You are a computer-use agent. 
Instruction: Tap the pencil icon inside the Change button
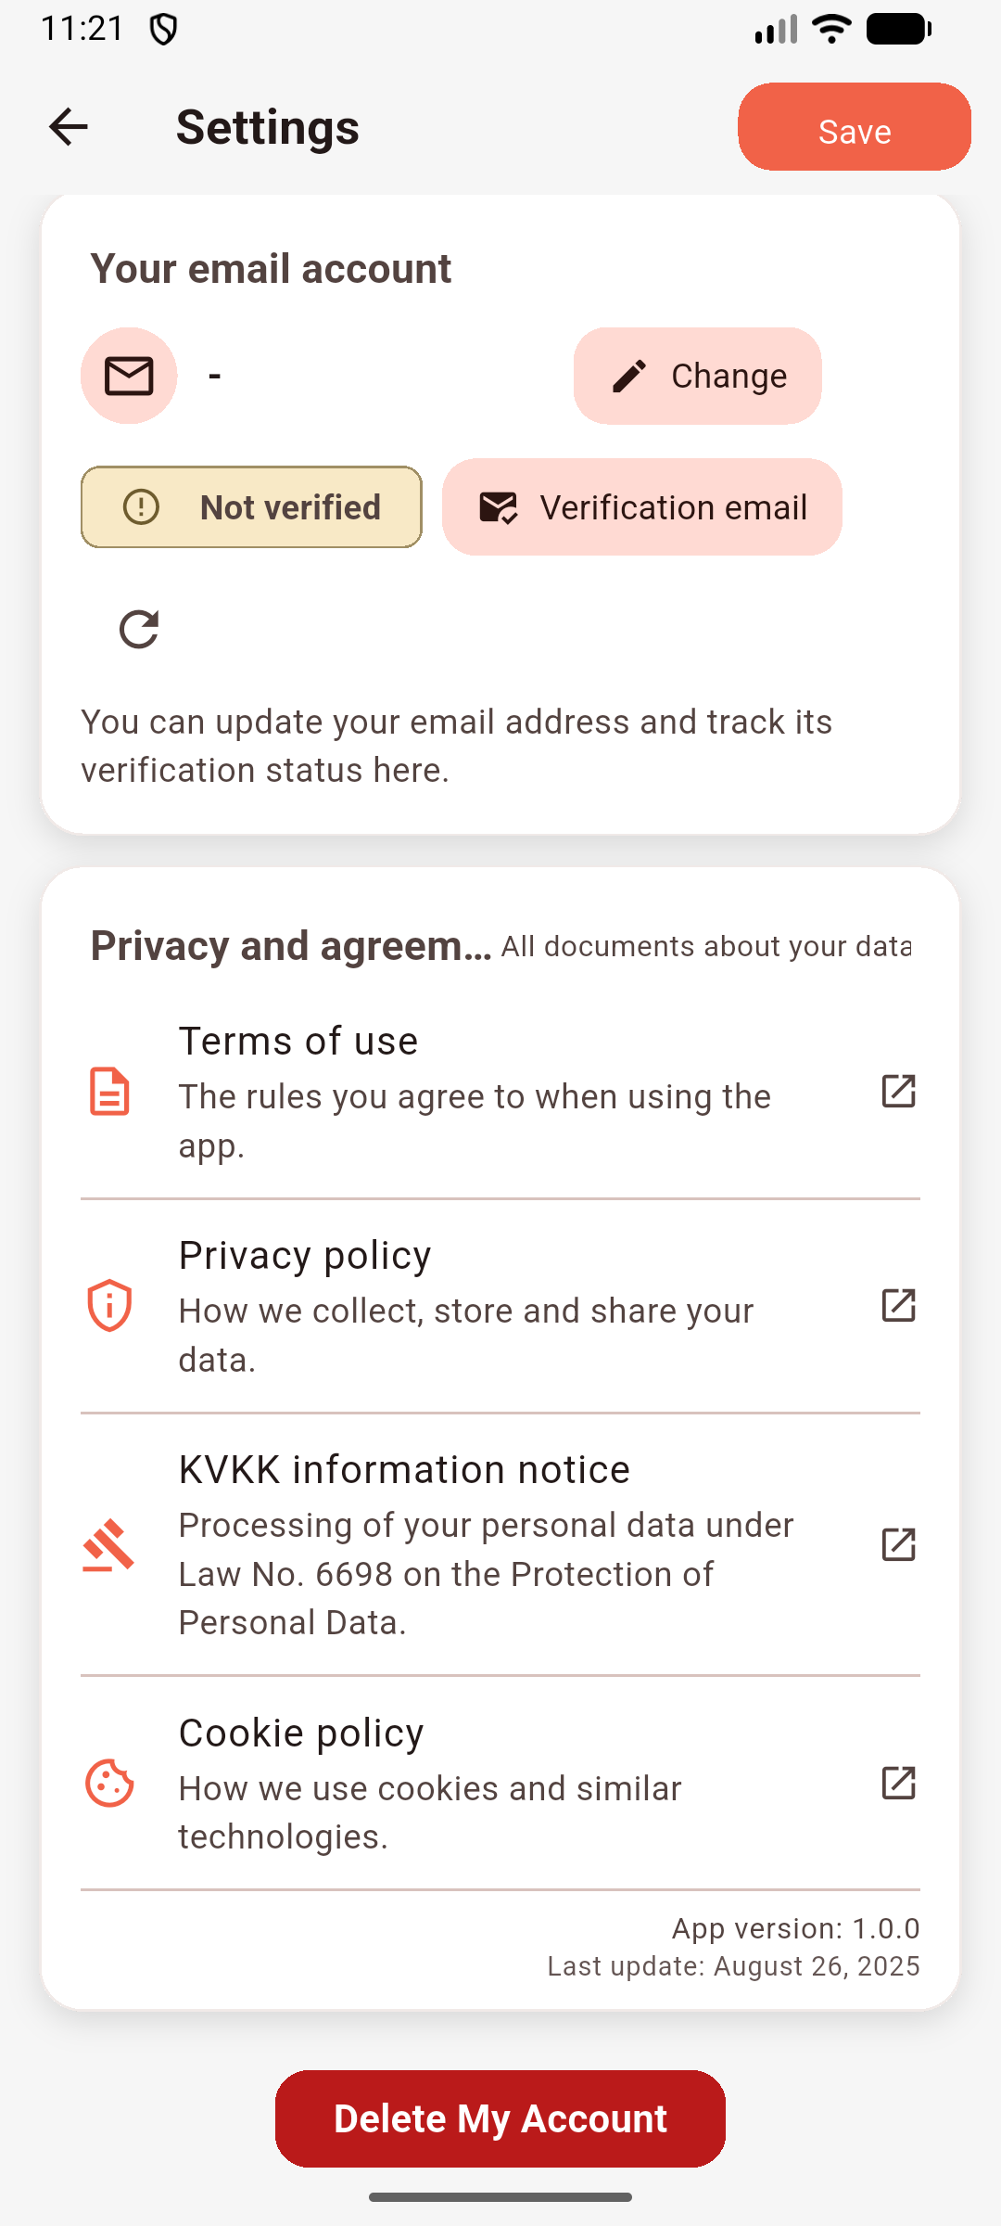coord(630,376)
